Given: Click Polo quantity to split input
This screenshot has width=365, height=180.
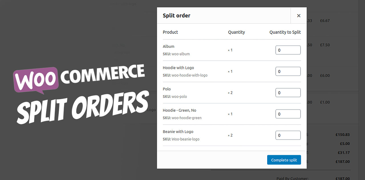Looking at the screenshot, I should (x=288, y=93).
